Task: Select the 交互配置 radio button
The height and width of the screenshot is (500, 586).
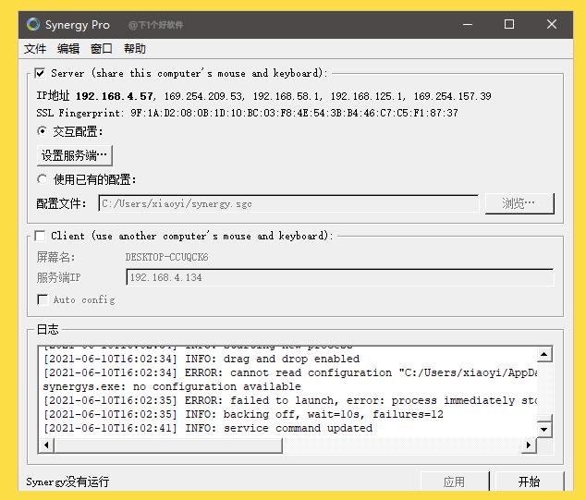Action: click(x=43, y=131)
